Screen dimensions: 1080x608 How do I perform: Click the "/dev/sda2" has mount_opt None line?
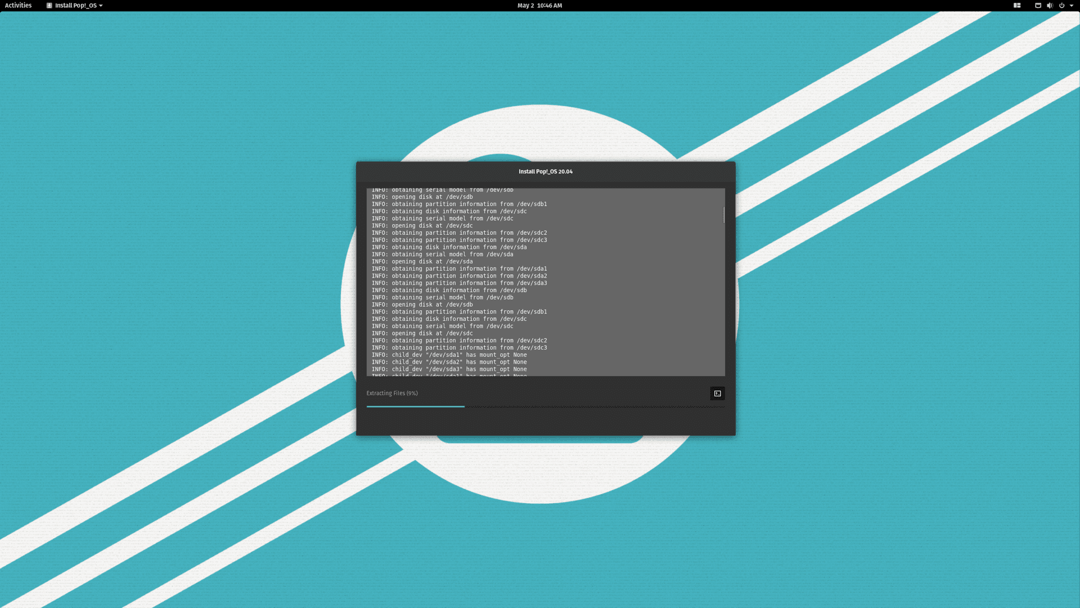(449, 363)
